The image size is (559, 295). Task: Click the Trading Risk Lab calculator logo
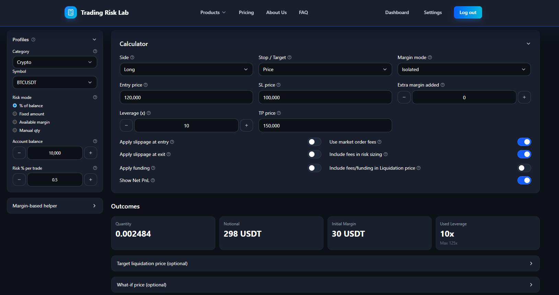point(71,13)
